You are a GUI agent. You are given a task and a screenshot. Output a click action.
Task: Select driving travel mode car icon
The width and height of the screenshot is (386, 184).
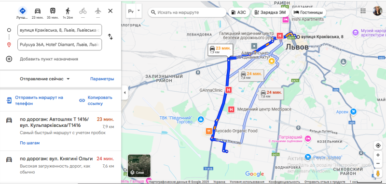38,11
